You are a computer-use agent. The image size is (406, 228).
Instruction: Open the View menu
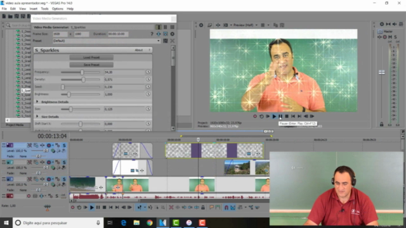pos(23,9)
